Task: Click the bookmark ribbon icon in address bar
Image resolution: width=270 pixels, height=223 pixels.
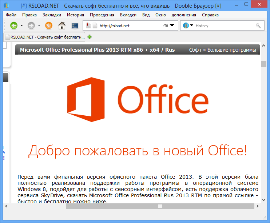Action: click(88, 25)
